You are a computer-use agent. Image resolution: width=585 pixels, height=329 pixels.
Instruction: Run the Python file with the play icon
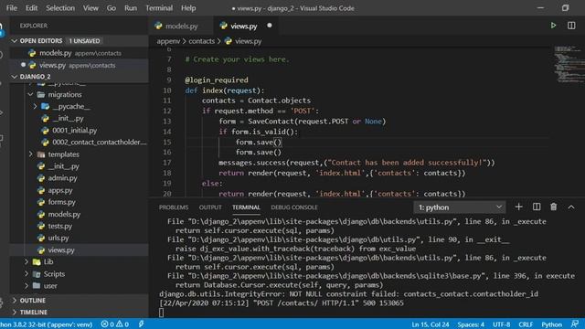coord(553,26)
